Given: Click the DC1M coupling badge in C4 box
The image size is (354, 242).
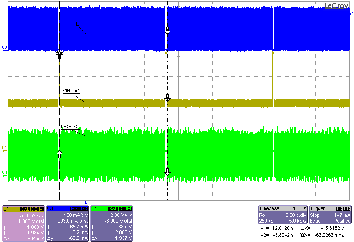Looking at the screenshot, I should tap(125, 208).
